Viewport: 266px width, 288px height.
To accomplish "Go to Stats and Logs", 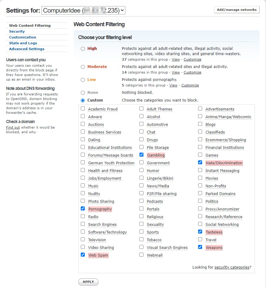I will pyautogui.click(x=23, y=43).
